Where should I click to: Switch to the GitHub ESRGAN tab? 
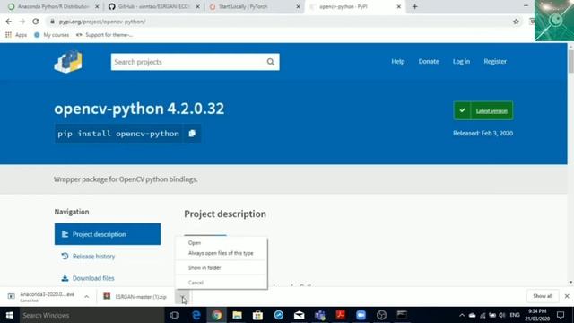click(153, 6)
